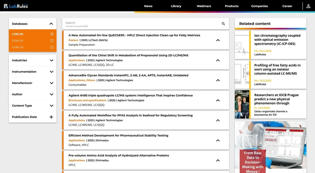Collapse the Databases filter panel

click(51, 24)
